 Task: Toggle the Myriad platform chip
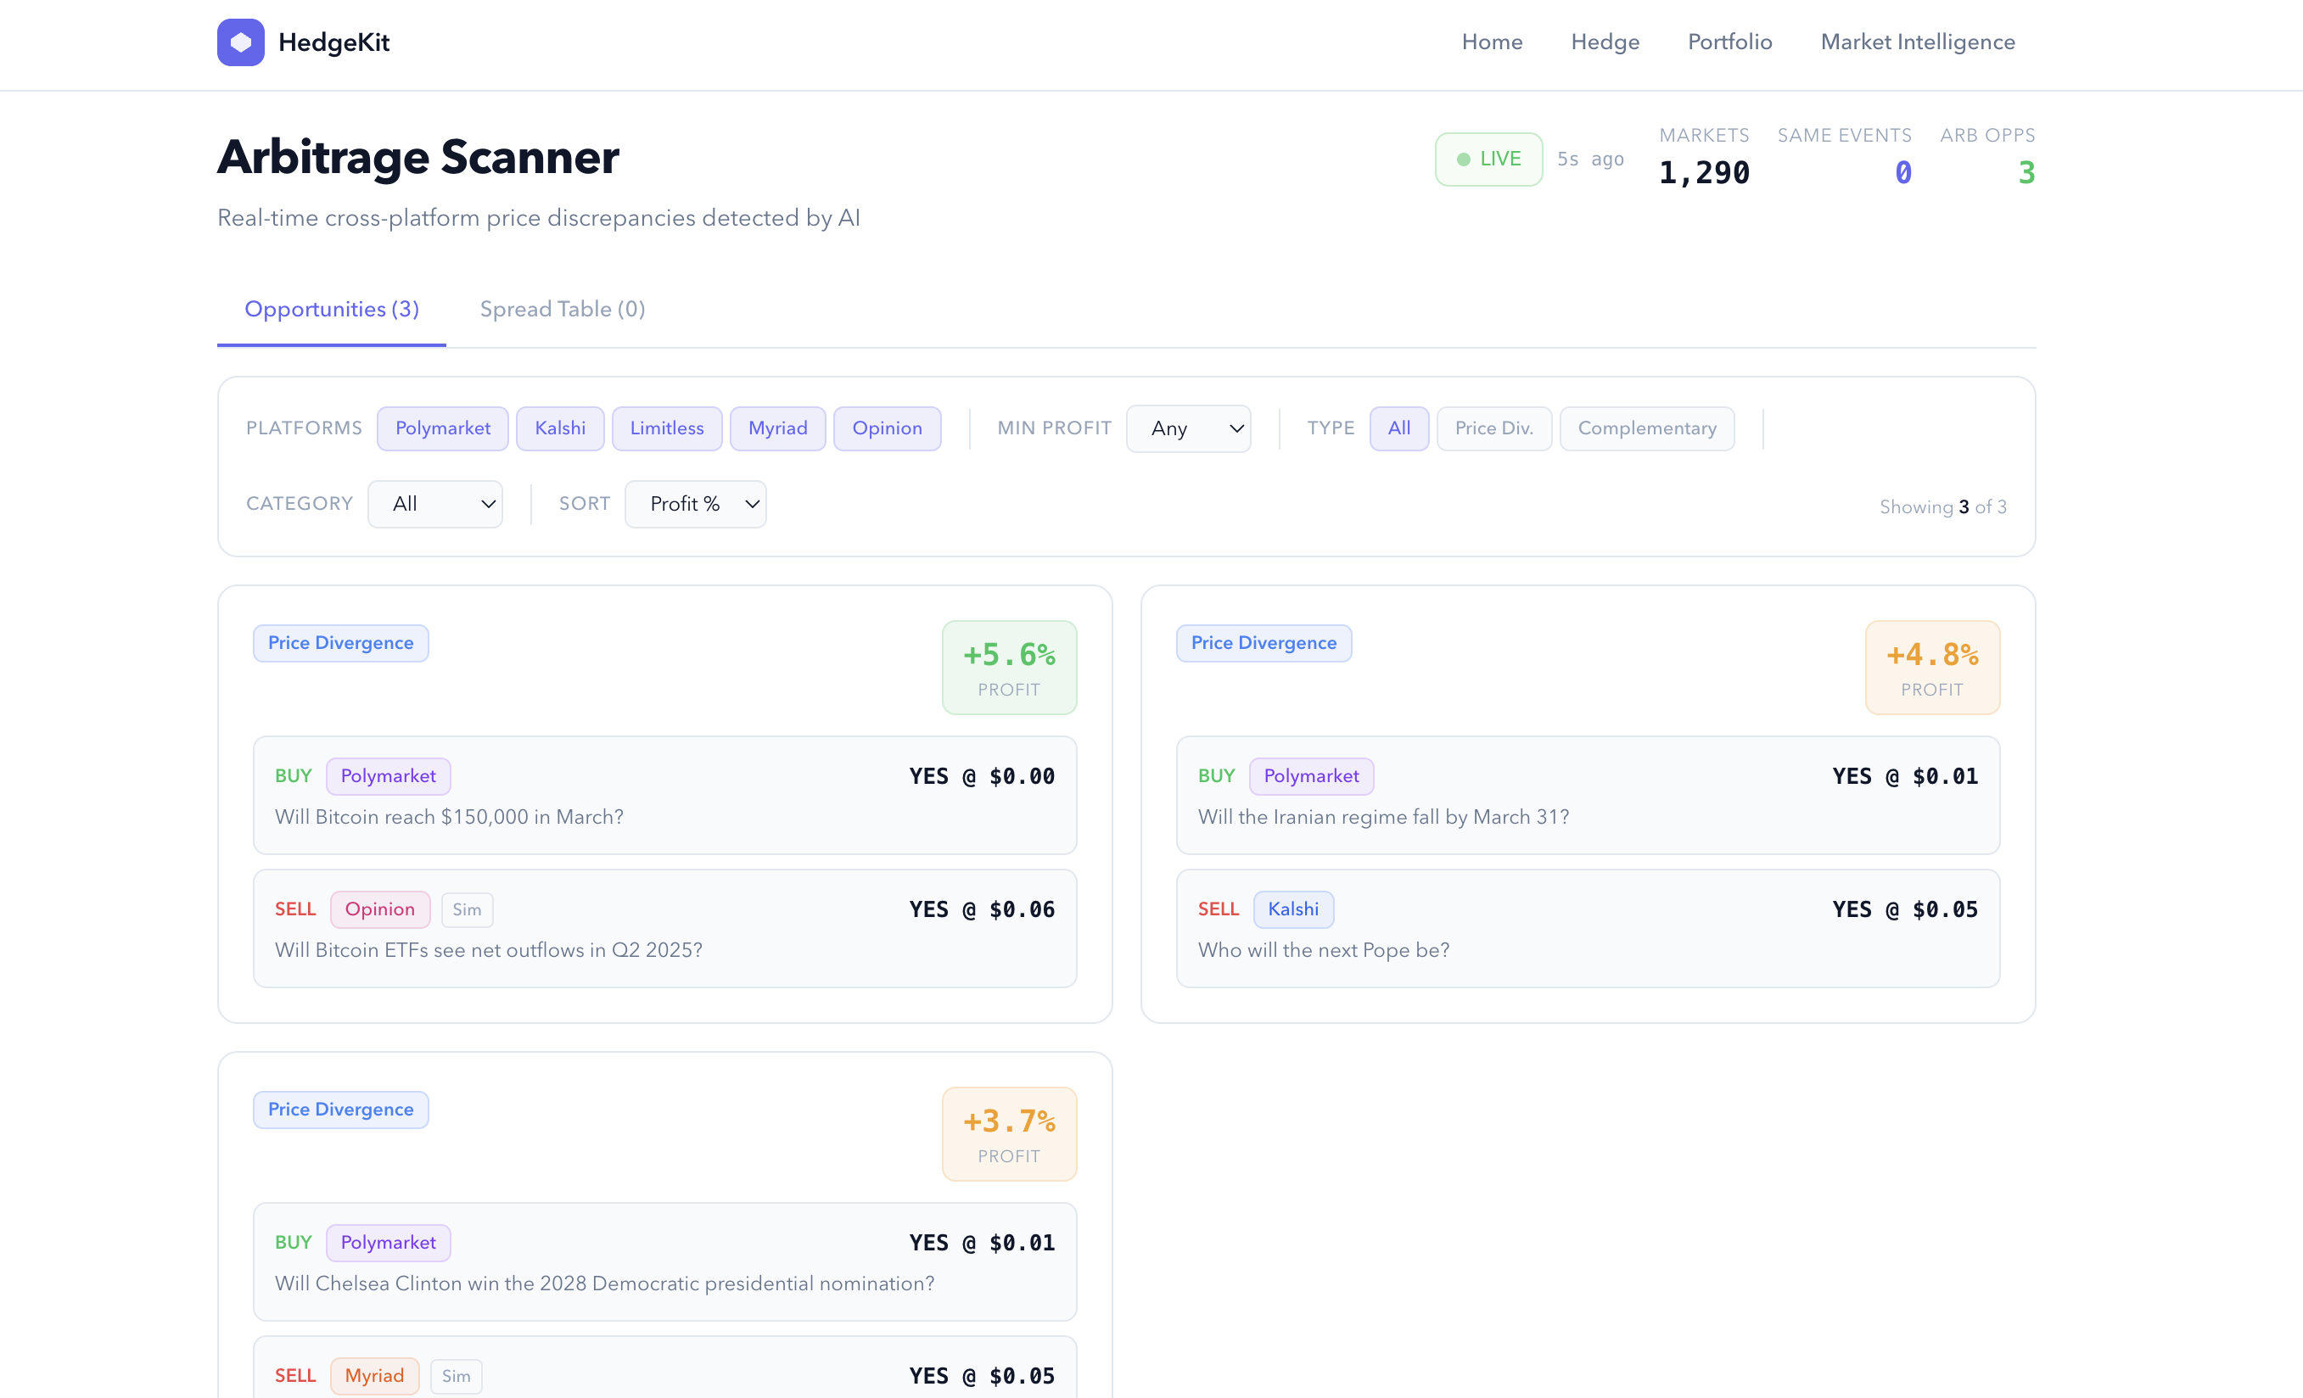pos(776,428)
